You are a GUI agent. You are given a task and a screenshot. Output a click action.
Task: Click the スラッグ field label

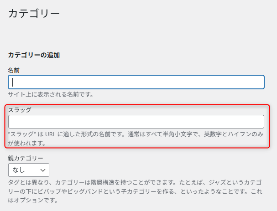(20, 110)
